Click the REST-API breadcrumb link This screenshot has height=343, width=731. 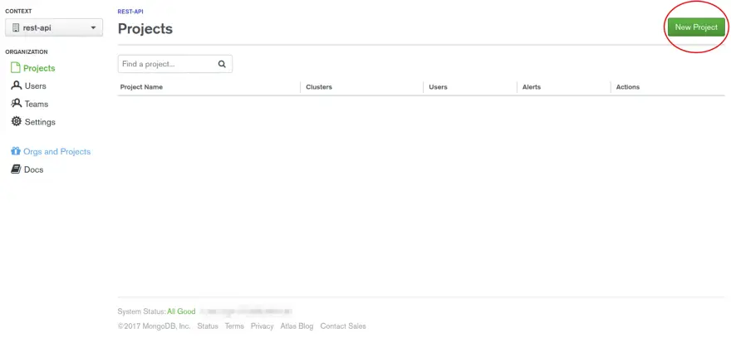click(130, 12)
